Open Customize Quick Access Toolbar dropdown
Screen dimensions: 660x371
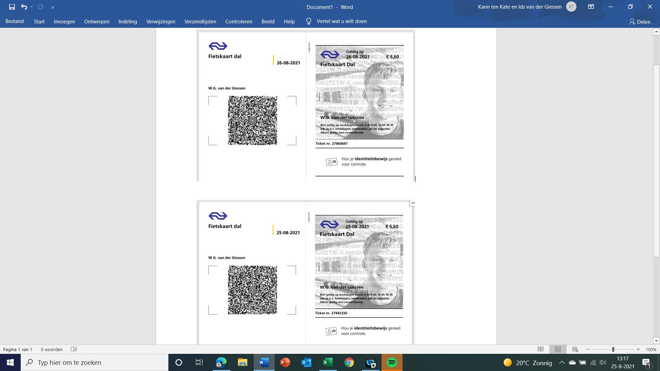point(53,7)
